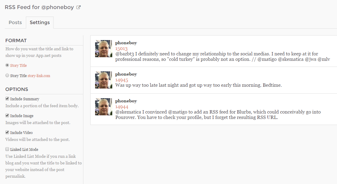
Task: Open the external link icon beside @phoneboy
Action: (x=79, y=8)
